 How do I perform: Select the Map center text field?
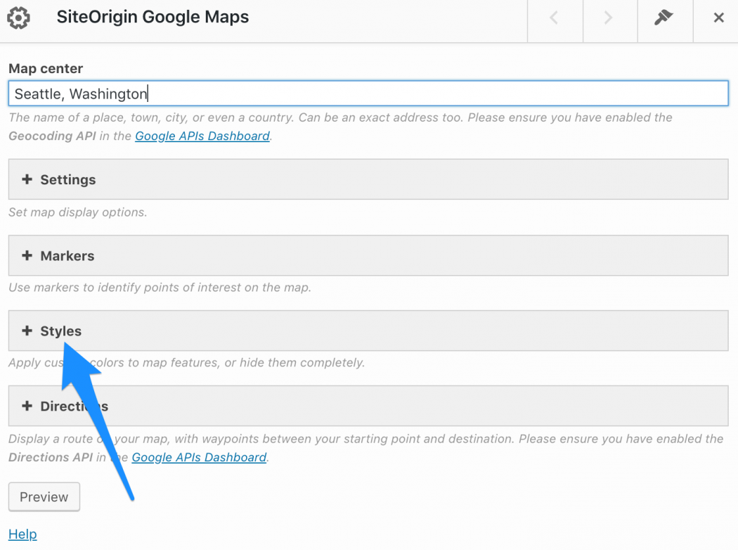(368, 93)
